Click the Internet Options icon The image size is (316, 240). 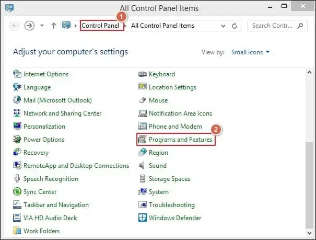click(17, 74)
